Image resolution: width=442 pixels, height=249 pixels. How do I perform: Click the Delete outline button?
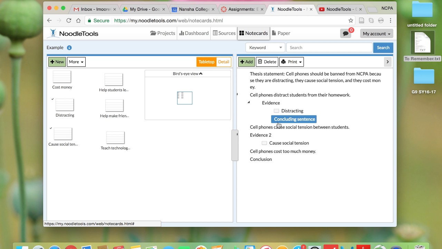267,62
